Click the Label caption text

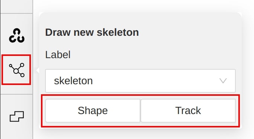[x=58, y=55]
